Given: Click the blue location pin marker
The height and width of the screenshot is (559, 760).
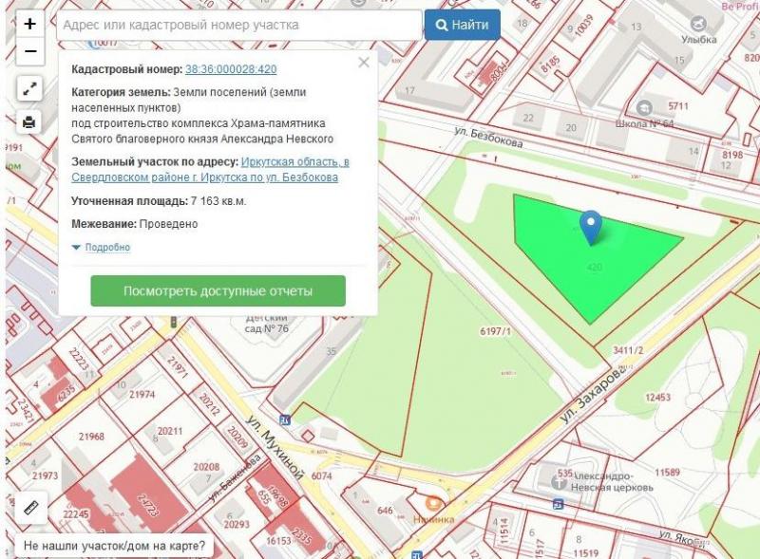Looking at the screenshot, I should (x=591, y=226).
